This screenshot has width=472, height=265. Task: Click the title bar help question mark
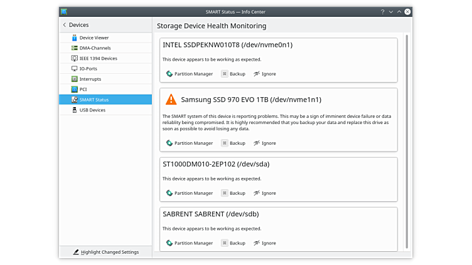pos(382,11)
